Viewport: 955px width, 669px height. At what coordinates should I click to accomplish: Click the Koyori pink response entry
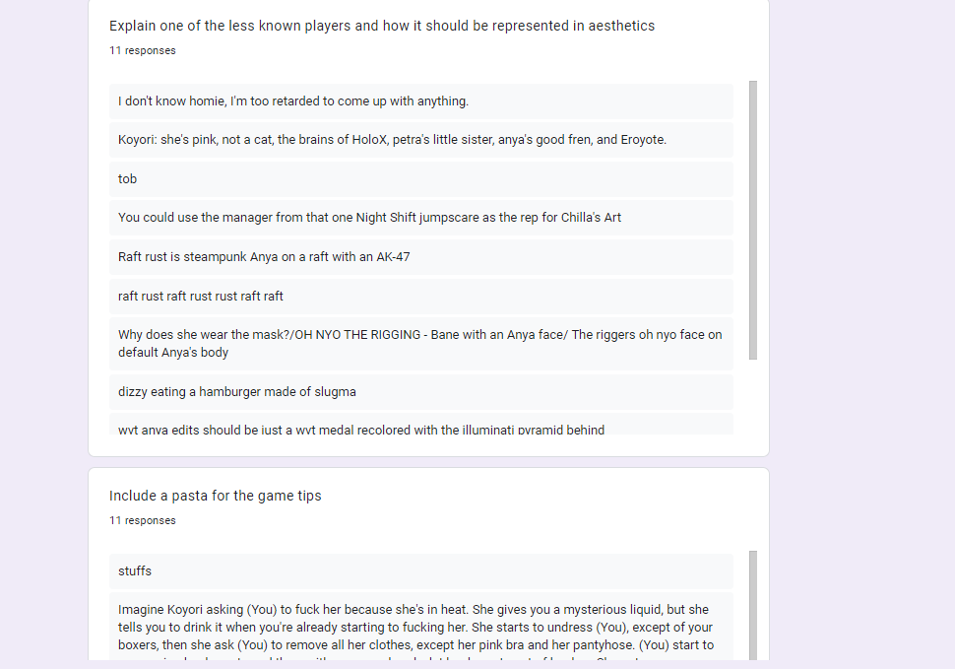point(420,140)
